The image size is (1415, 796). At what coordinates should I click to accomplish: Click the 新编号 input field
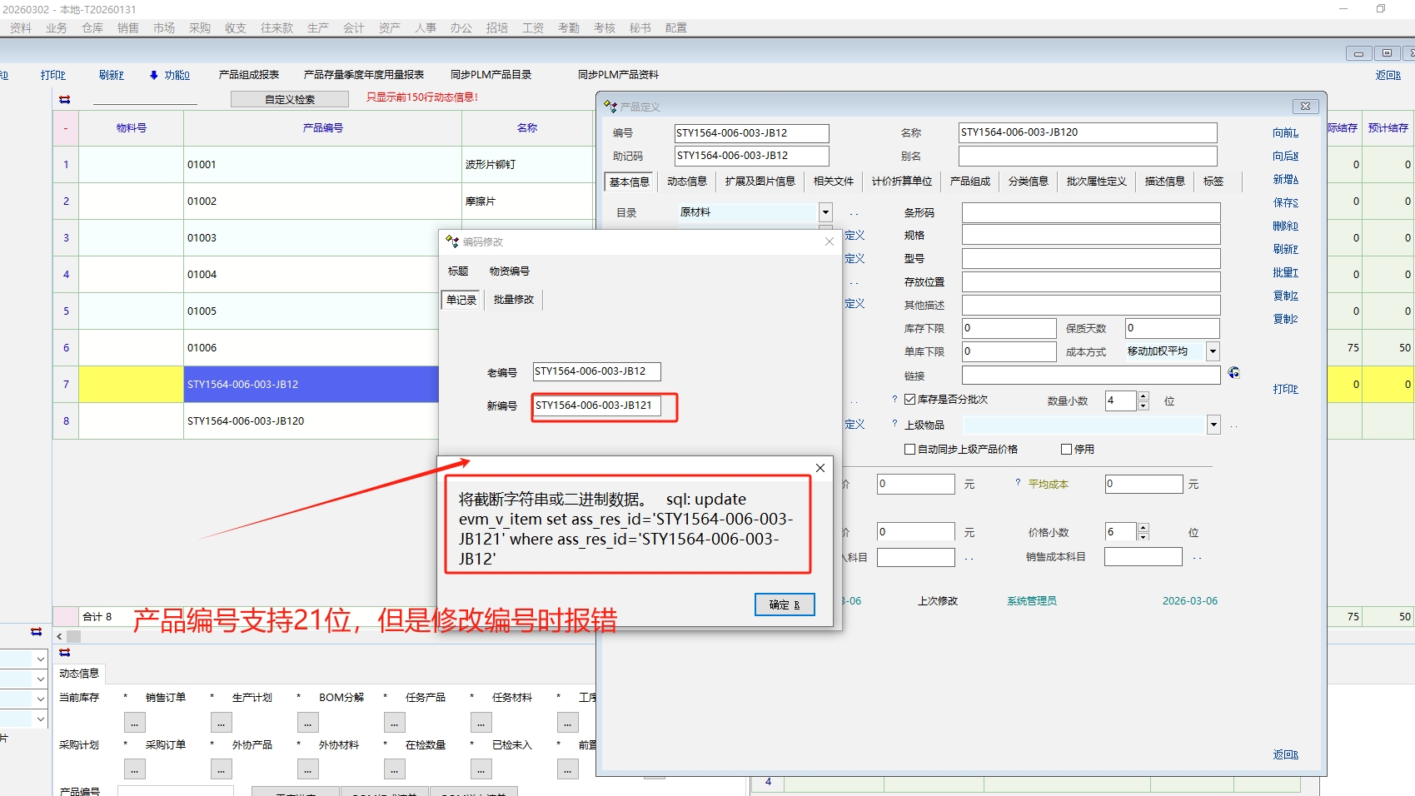coord(596,405)
